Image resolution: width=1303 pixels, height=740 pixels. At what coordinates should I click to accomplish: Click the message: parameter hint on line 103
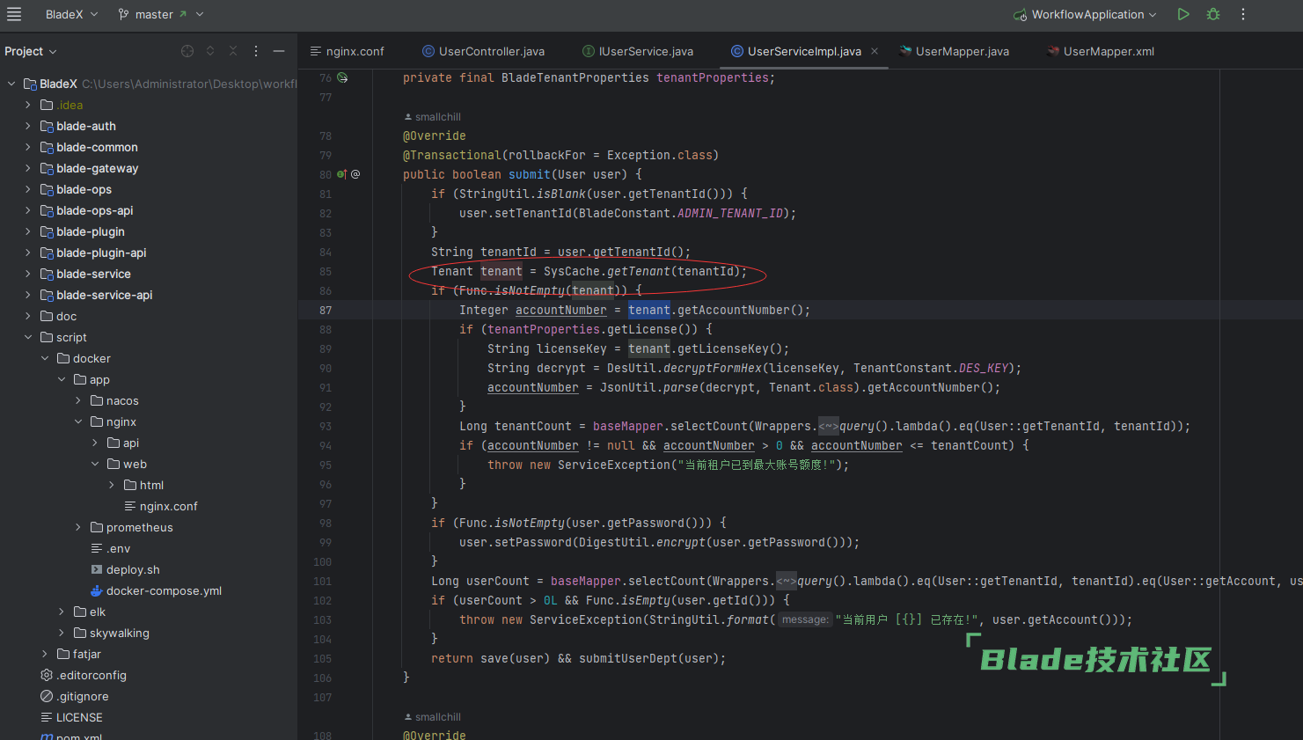[x=806, y=619]
